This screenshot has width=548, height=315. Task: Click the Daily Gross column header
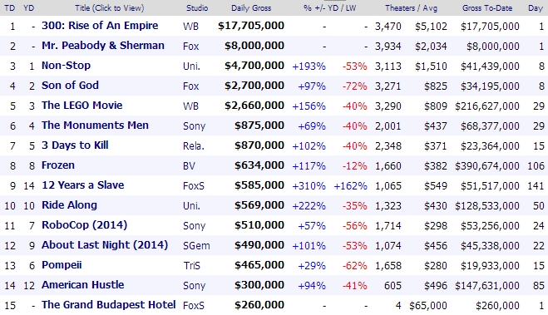pos(251,8)
